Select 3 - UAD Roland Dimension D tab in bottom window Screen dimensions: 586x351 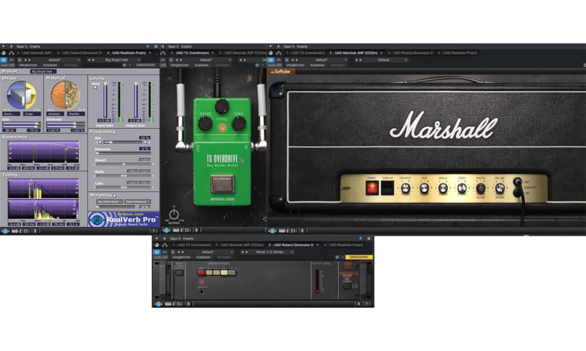291,245
